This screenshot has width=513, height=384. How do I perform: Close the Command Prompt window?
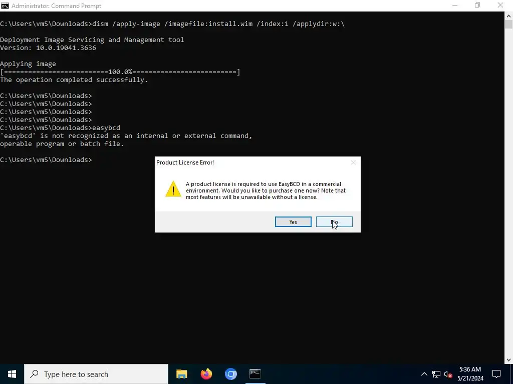coord(500,5)
